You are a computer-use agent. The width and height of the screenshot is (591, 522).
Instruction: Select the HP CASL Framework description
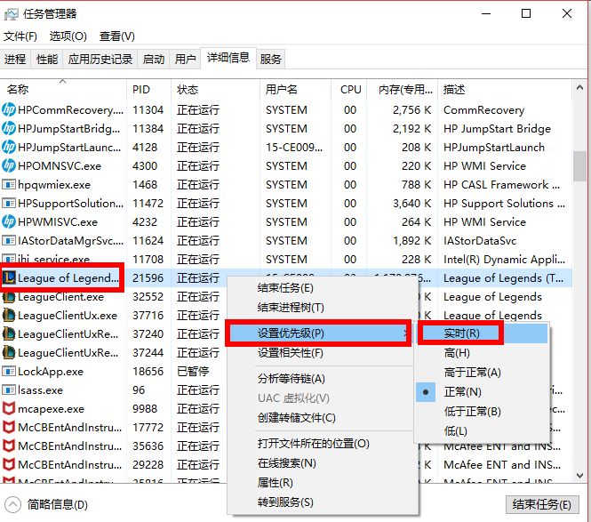(501, 184)
